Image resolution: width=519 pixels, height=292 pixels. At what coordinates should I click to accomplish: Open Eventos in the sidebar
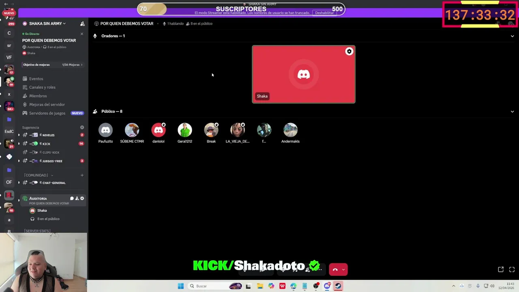point(36,79)
